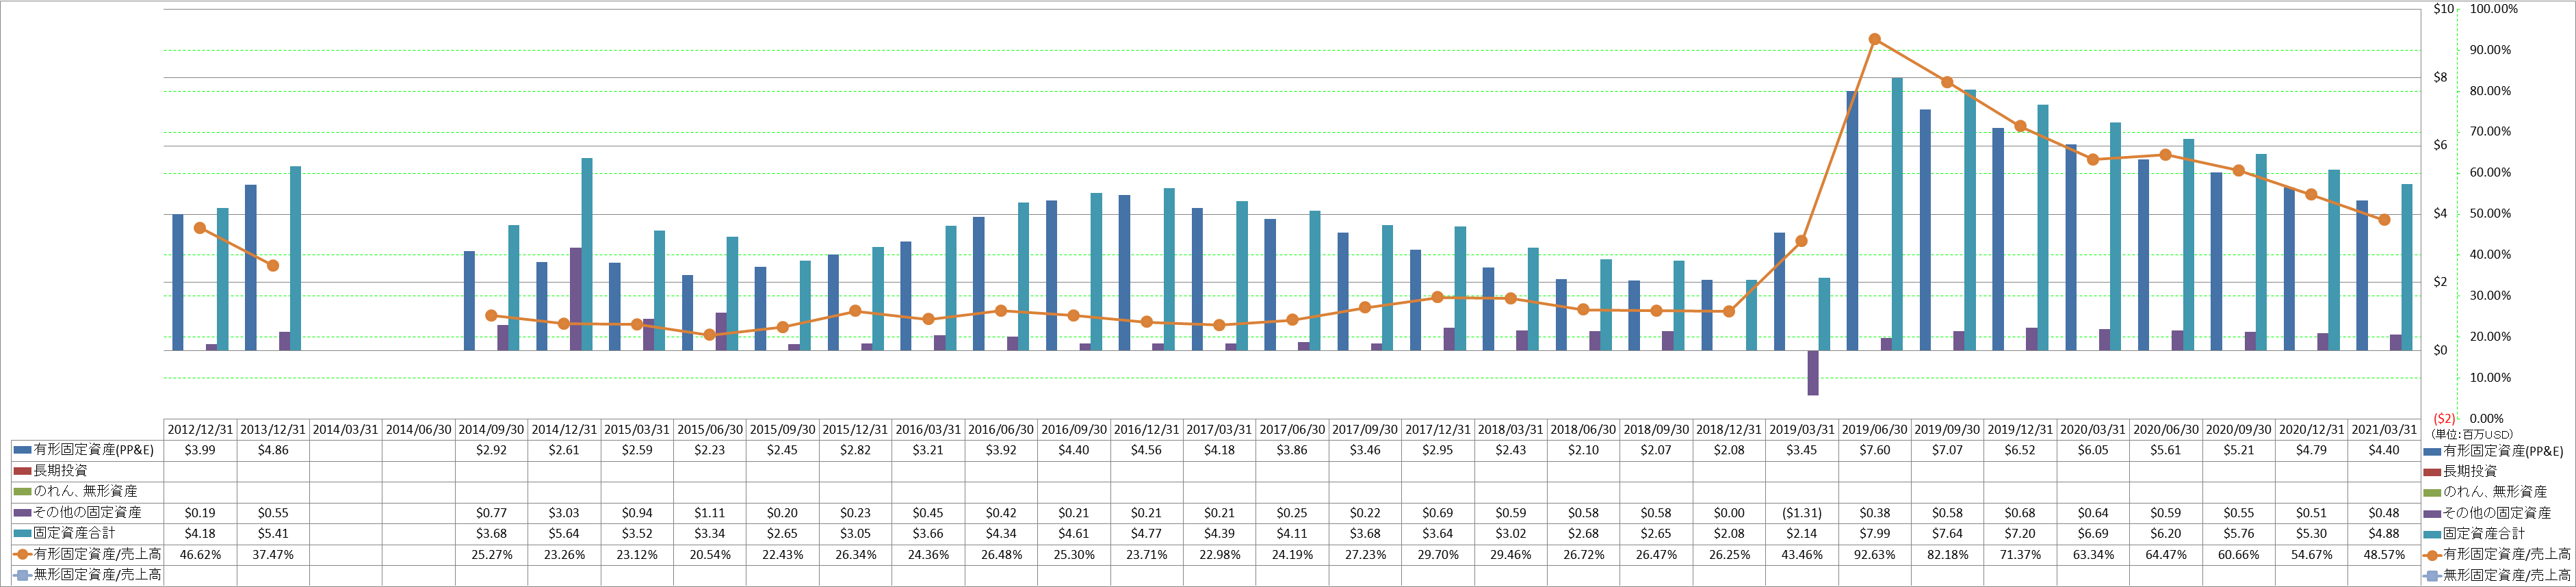2576x587 pixels.
Task: Click the 46.62% ratio cell
Action: click(200, 554)
